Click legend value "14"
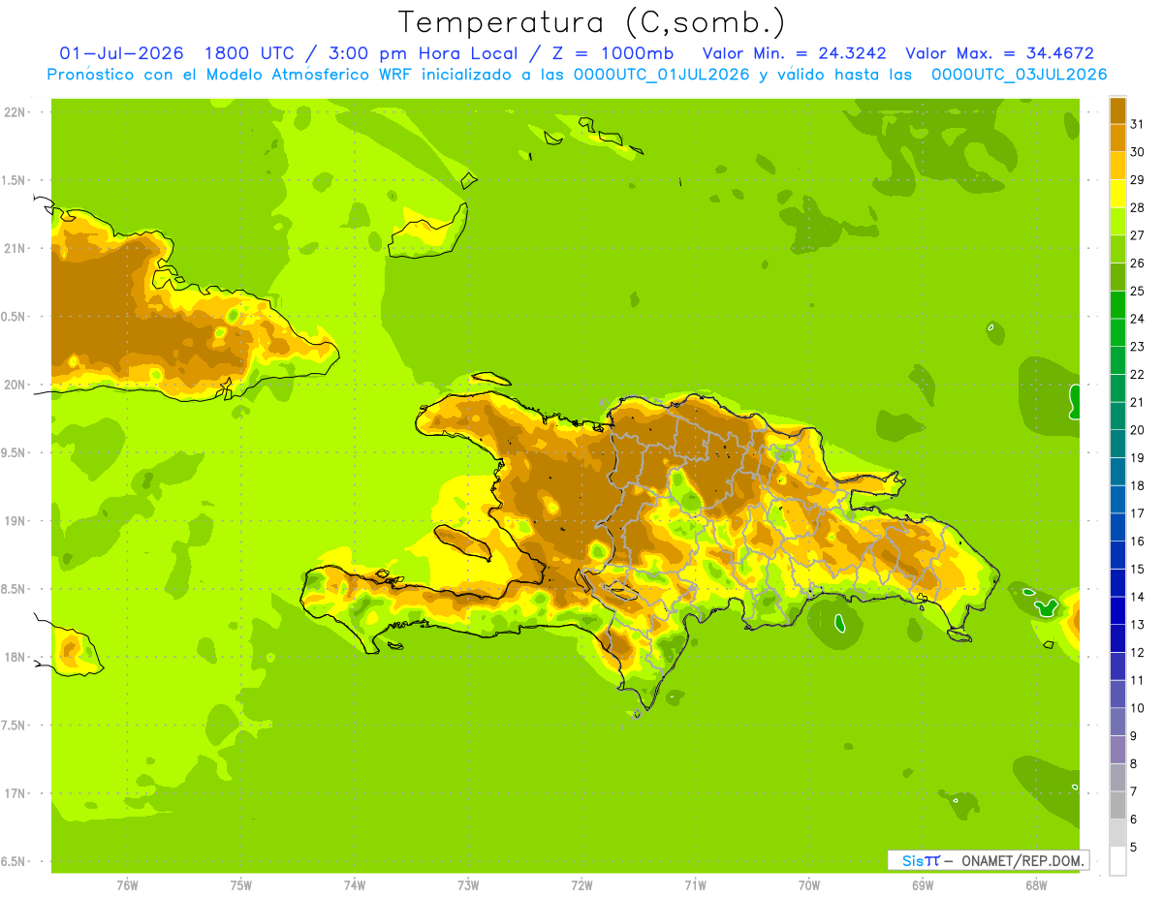Screen dimensions: 1163x898 click(x=1138, y=597)
